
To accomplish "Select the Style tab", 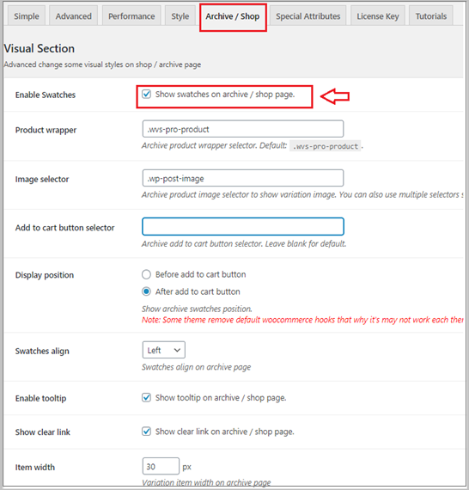I will click(x=180, y=15).
